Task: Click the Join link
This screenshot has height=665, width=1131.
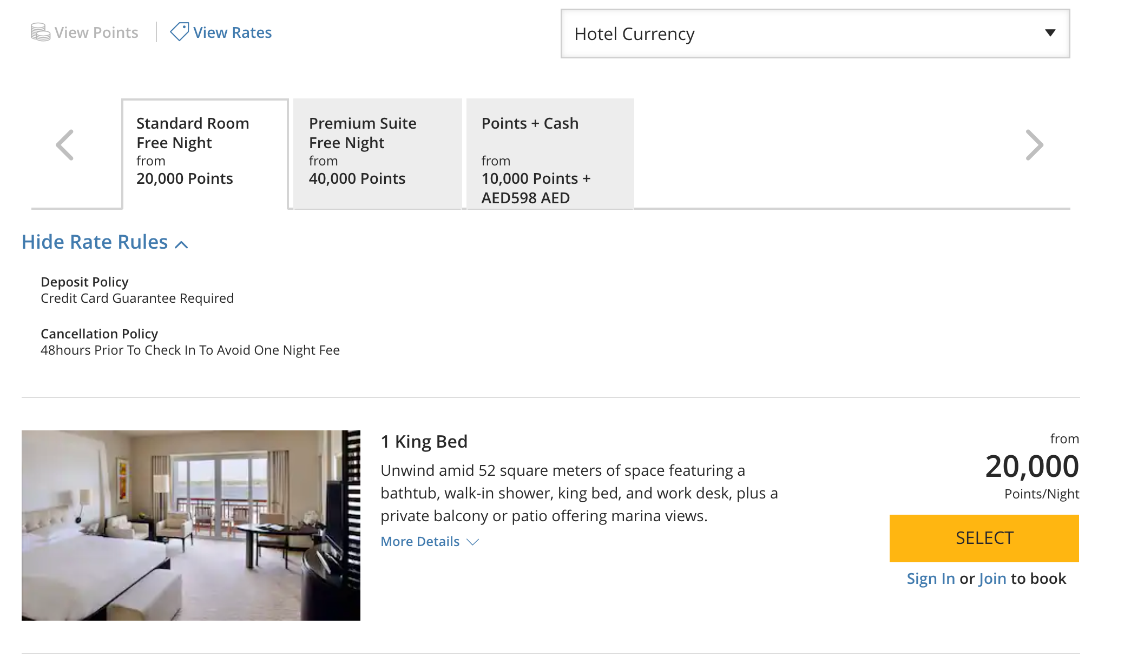Action: click(992, 578)
